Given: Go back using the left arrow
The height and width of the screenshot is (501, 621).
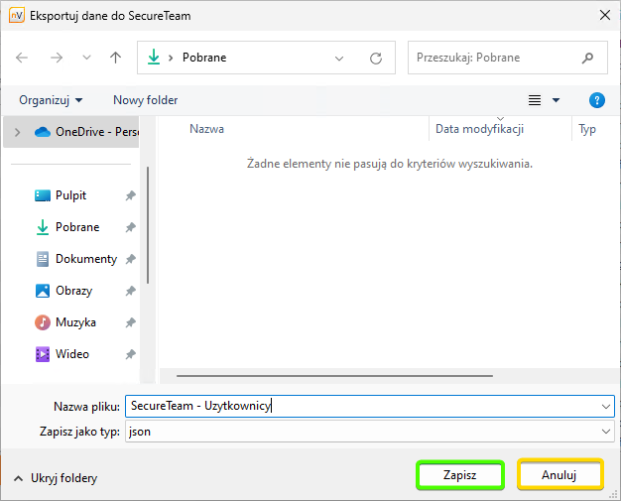Looking at the screenshot, I should pyautogui.click(x=22, y=58).
